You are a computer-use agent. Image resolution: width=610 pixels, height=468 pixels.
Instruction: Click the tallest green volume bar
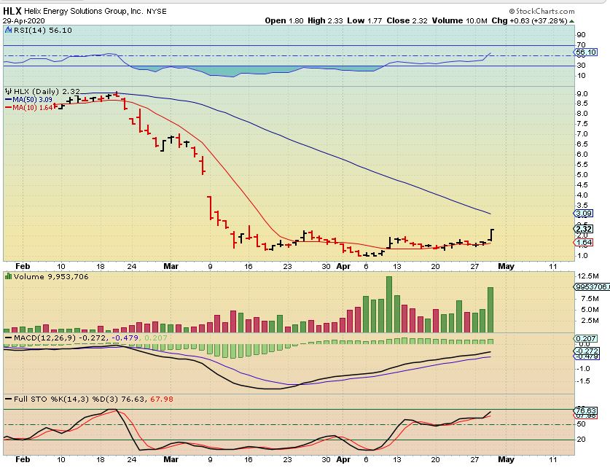coord(389,304)
